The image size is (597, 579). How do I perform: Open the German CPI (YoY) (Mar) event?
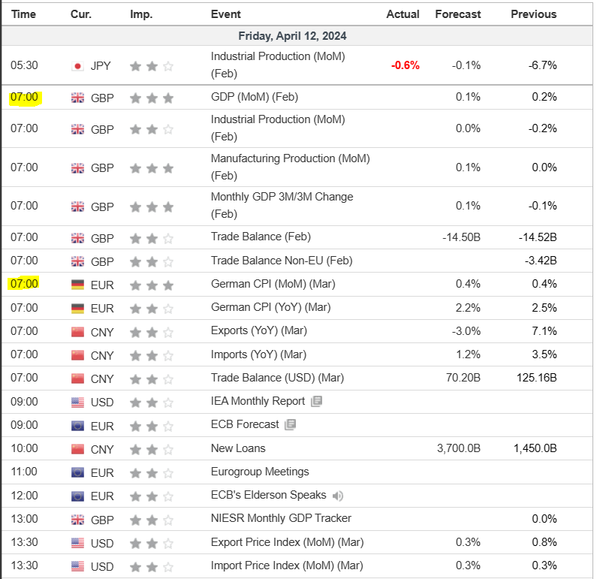click(270, 307)
